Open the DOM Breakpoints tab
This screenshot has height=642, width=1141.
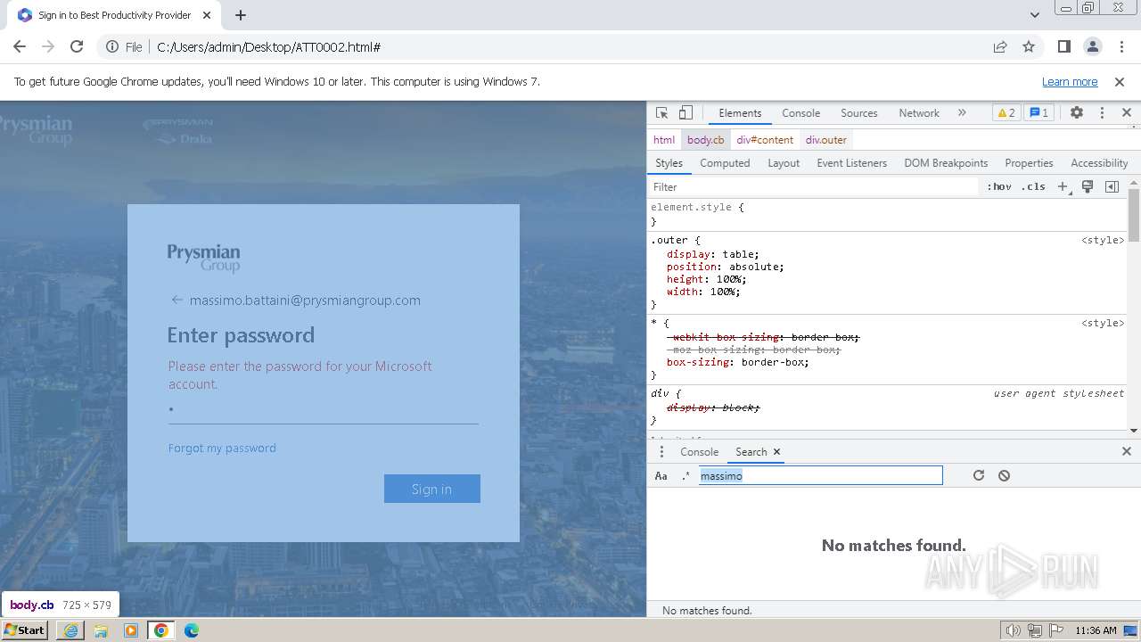[946, 163]
